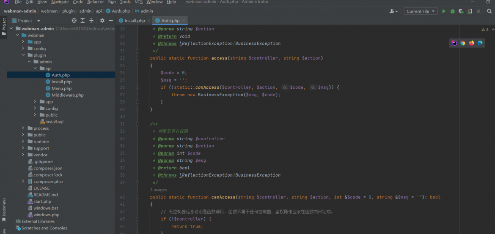The height and width of the screenshot is (234, 495).
Task: Run the current file with green play icon
Action: coord(444,11)
